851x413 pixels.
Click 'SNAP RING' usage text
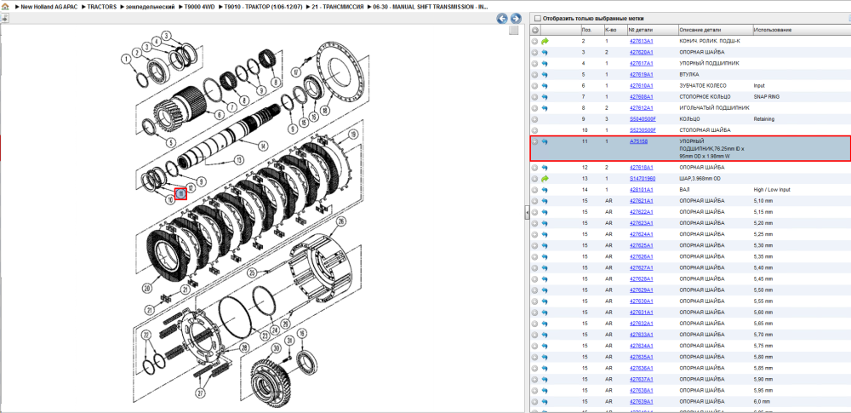pyautogui.click(x=766, y=97)
